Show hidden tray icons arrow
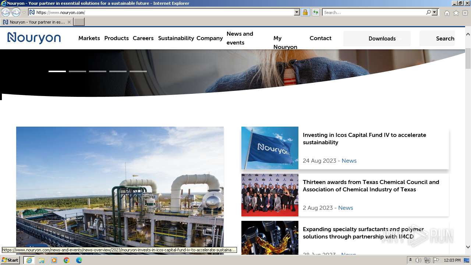The height and width of the screenshot is (265, 471). pyautogui.click(x=411, y=260)
